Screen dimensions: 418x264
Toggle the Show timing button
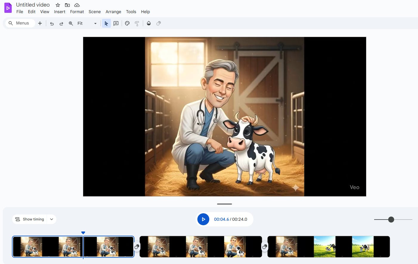coord(30,219)
